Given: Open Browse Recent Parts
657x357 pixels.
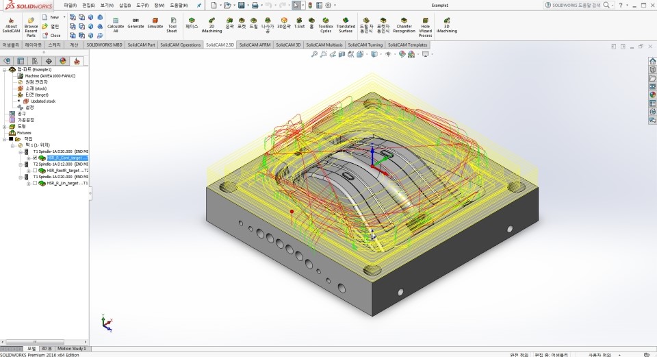Looking at the screenshot, I should (x=31, y=27).
